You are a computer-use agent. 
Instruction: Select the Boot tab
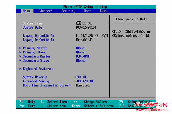(88, 11)
